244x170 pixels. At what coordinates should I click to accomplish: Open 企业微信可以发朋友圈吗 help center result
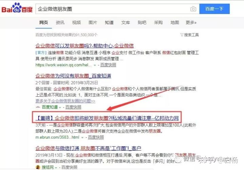[x=84, y=46]
